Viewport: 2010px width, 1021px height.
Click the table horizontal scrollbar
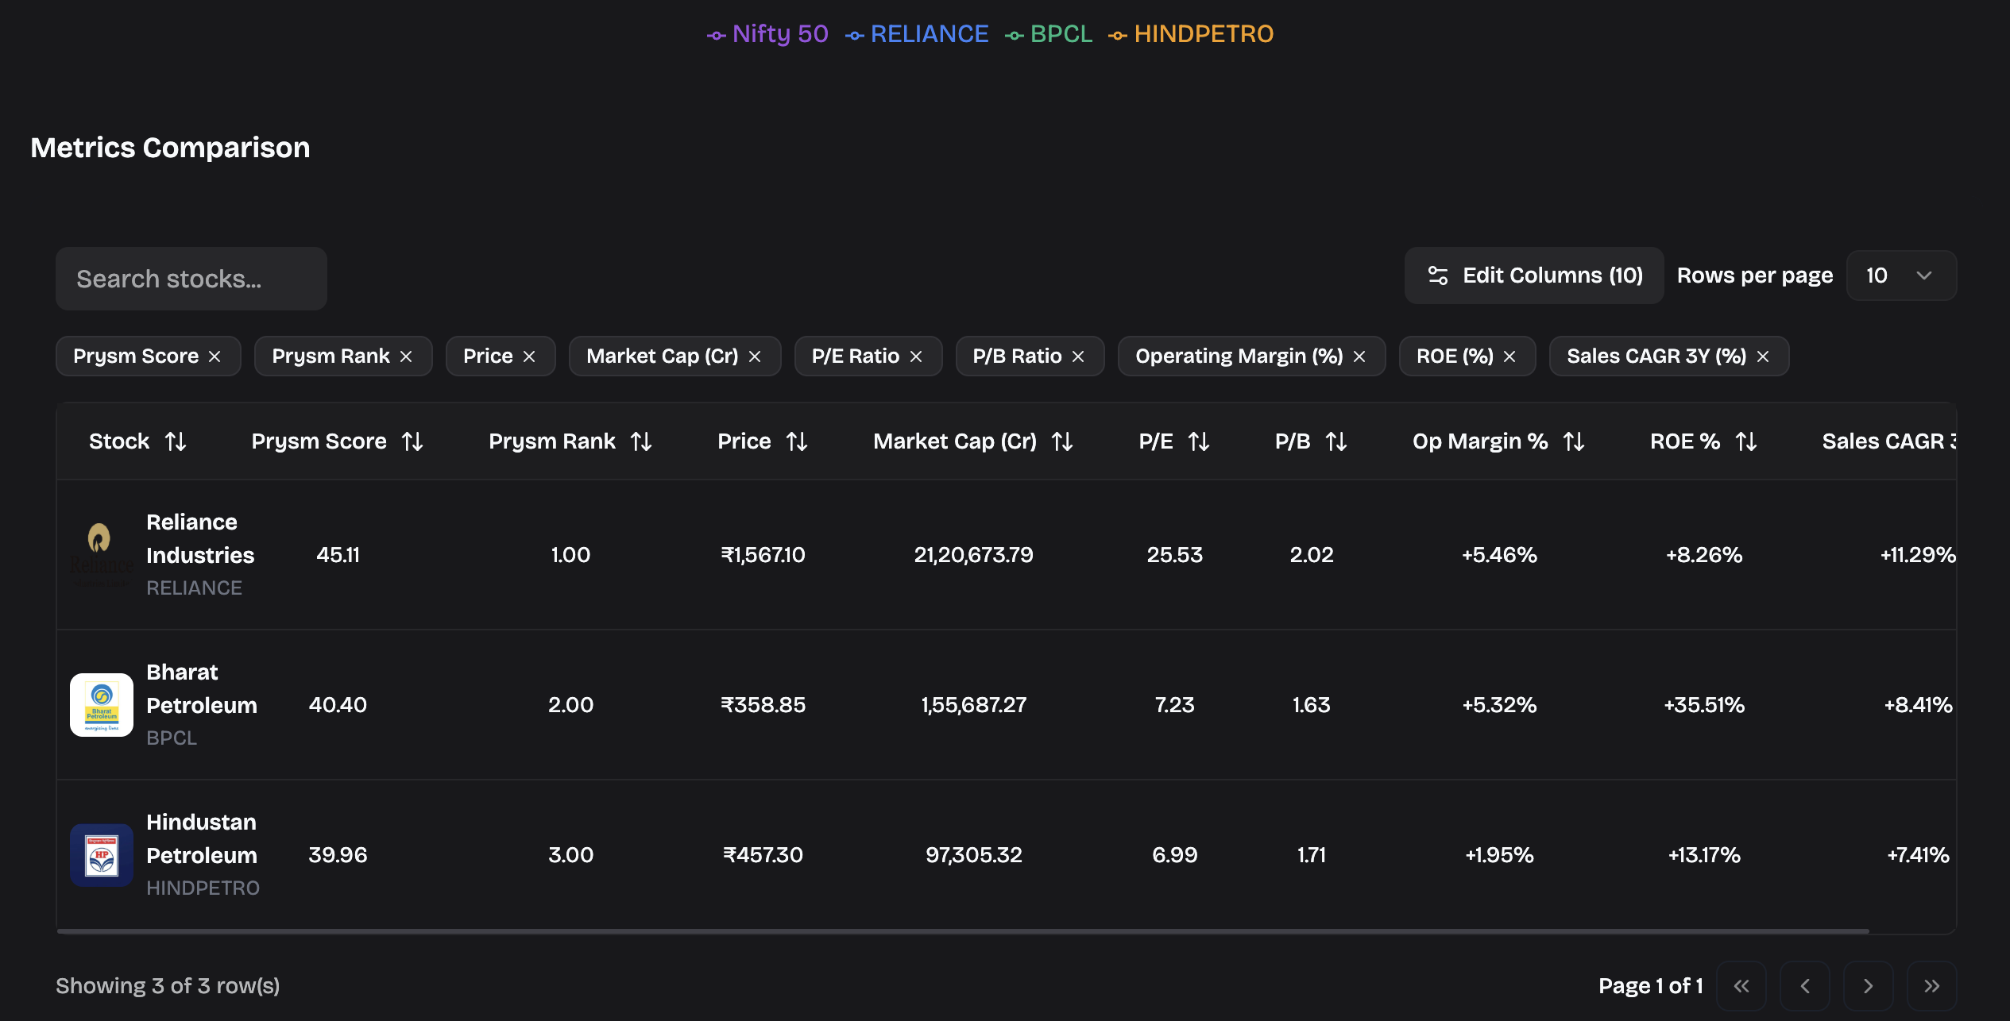(x=963, y=930)
